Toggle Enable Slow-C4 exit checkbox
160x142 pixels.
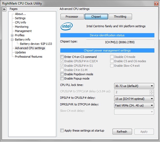pyautogui.click(x=112, y=66)
